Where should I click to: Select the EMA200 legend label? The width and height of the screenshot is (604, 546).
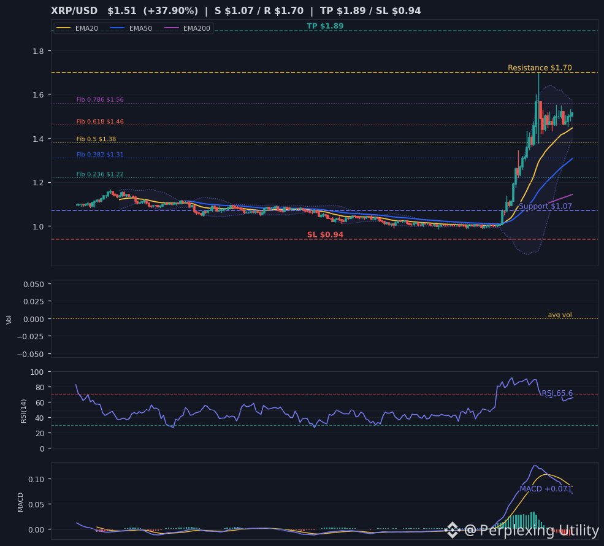coord(196,28)
